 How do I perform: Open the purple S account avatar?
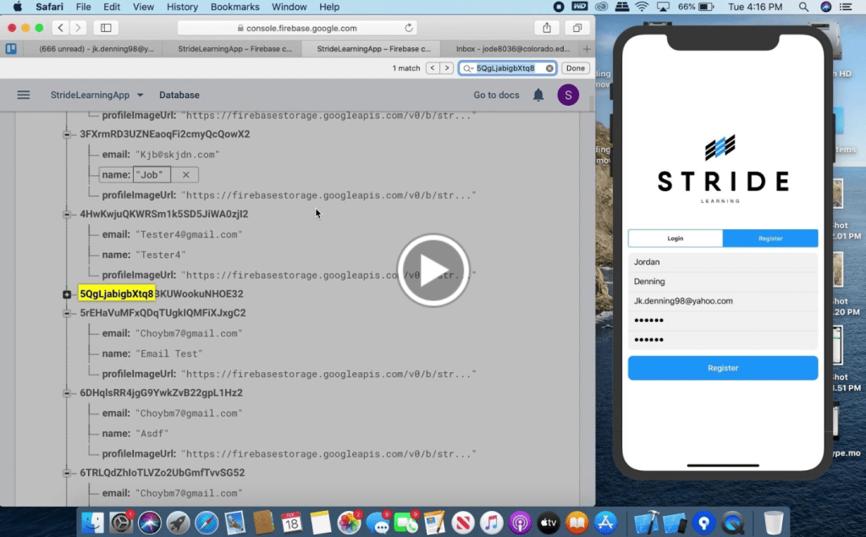[567, 95]
